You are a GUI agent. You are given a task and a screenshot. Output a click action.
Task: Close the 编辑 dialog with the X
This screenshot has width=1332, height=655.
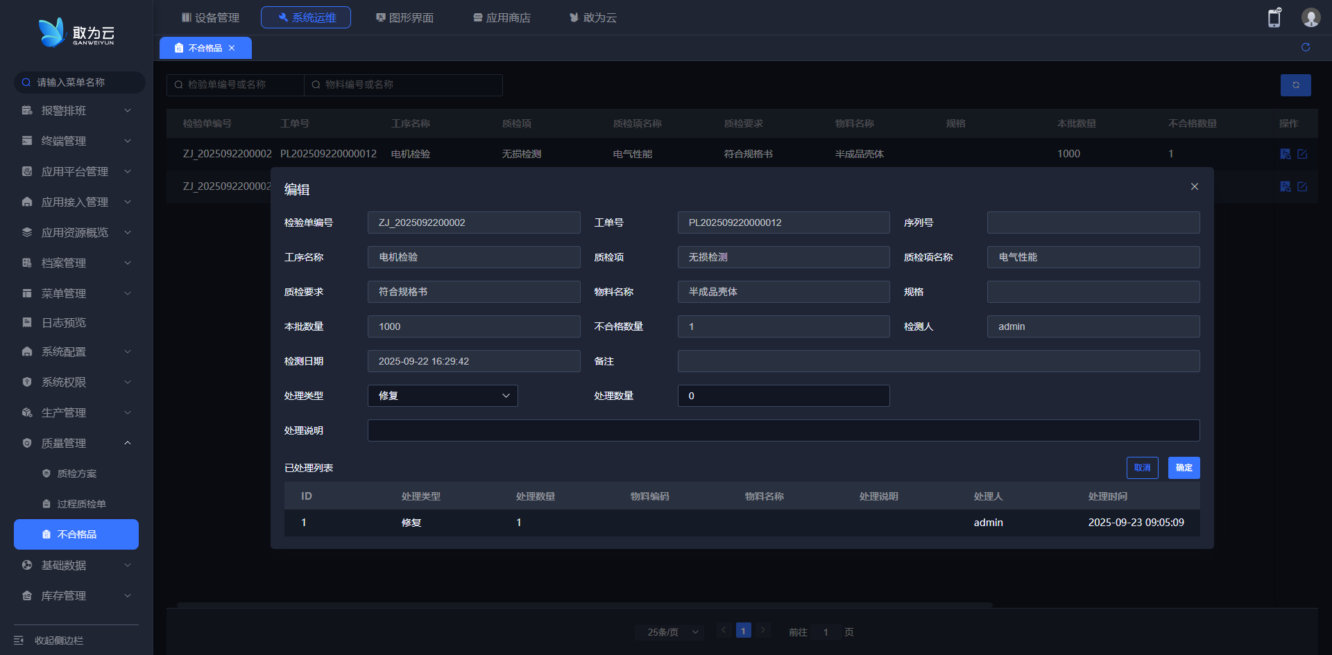[x=1194, y=186]
